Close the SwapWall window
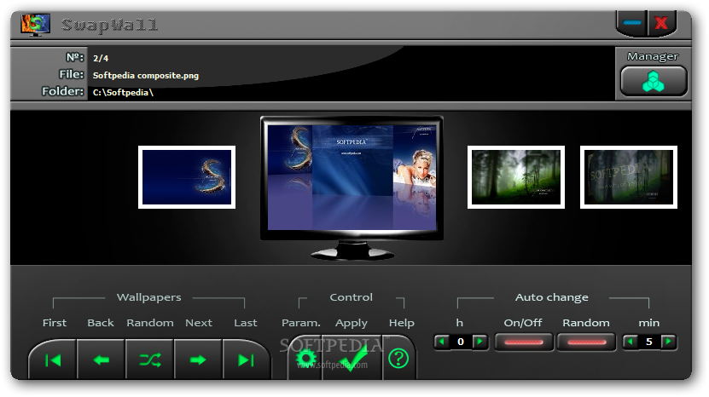709x397 pixels. click(x=661, y=23)
